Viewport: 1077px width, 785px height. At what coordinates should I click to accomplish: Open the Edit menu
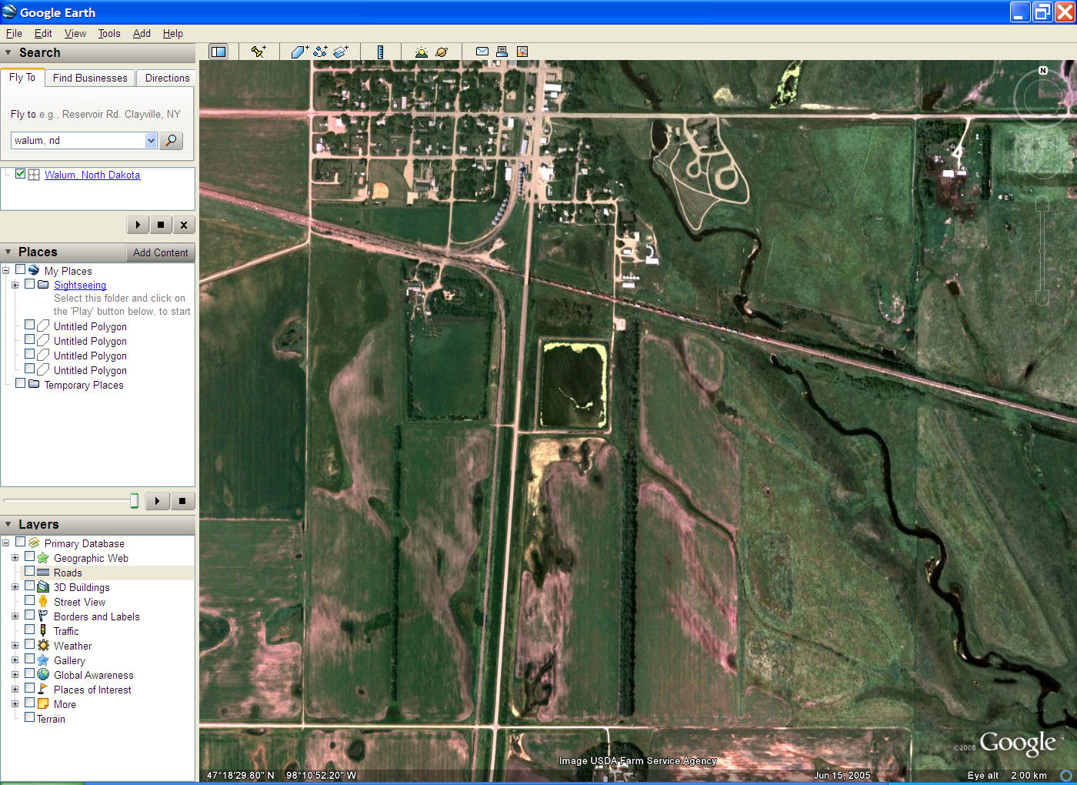43,34
